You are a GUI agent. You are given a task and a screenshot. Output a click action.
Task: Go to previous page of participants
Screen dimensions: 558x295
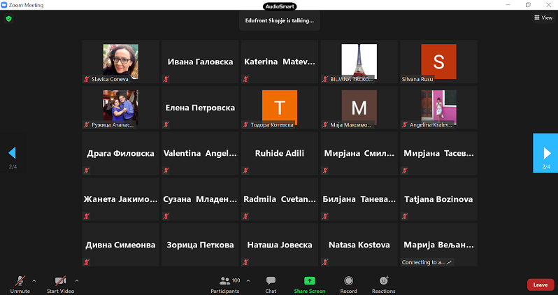(12, 152)
